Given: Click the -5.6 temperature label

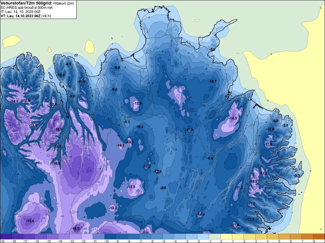Looking at the screenshot, I should point(285,125).
